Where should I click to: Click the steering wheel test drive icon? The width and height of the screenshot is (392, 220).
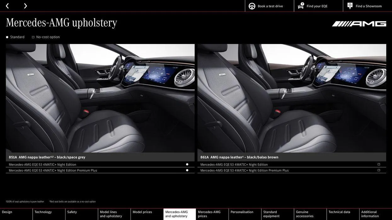click(252, 6)
